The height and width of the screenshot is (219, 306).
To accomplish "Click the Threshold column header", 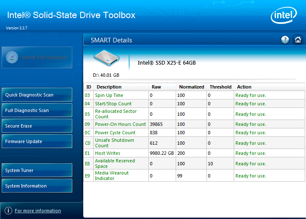I will [220, 87].
